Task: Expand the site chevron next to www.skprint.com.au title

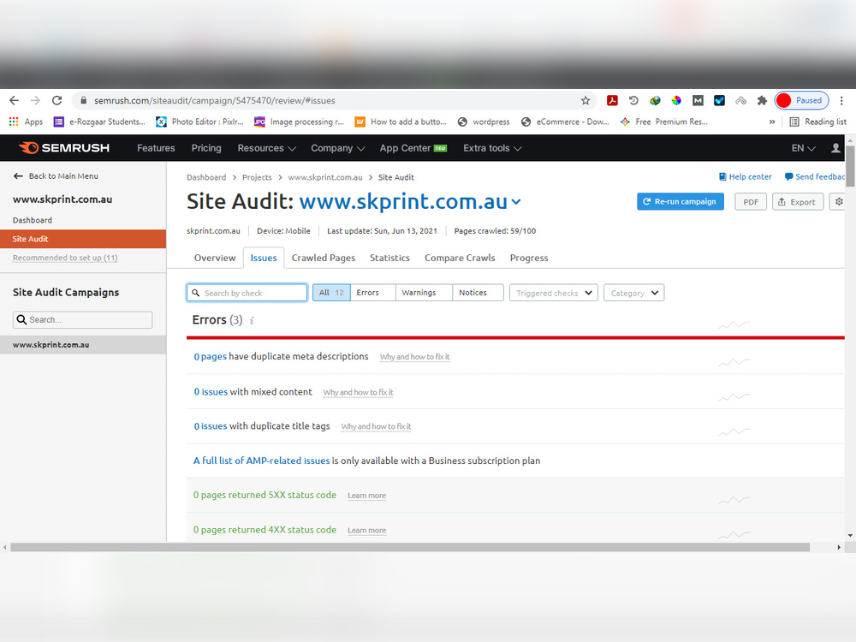Action: pyautogui.click(x=516, y=202)
